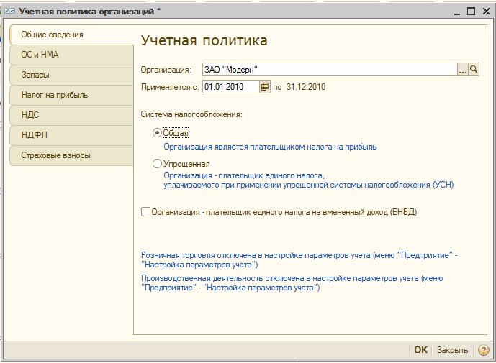This screenshot has height=363, width=496.
Task: Click the OK button
Action: (x=420, y=350)
